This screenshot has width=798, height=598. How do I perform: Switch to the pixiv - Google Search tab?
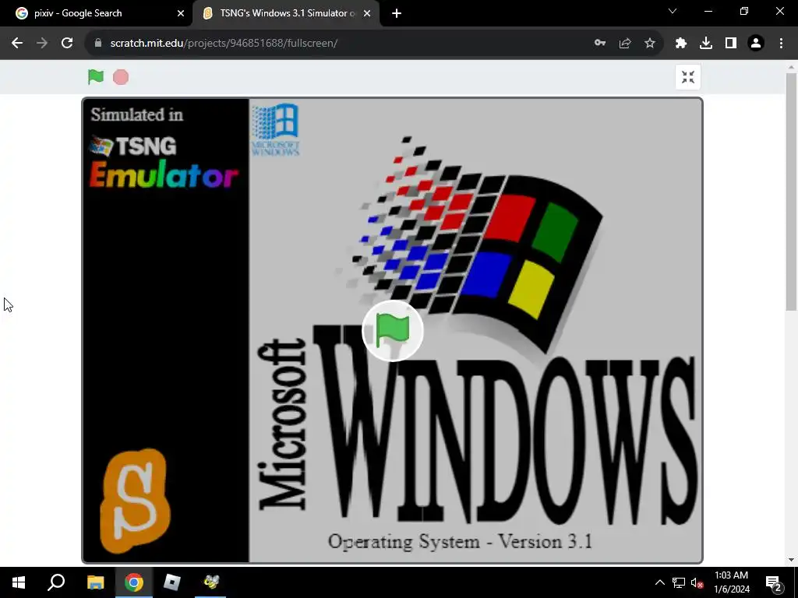point(96,13)
